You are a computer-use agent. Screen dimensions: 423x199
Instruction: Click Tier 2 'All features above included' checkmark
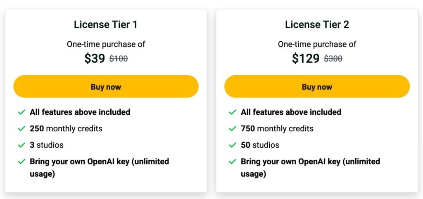(x=232, y=112)
